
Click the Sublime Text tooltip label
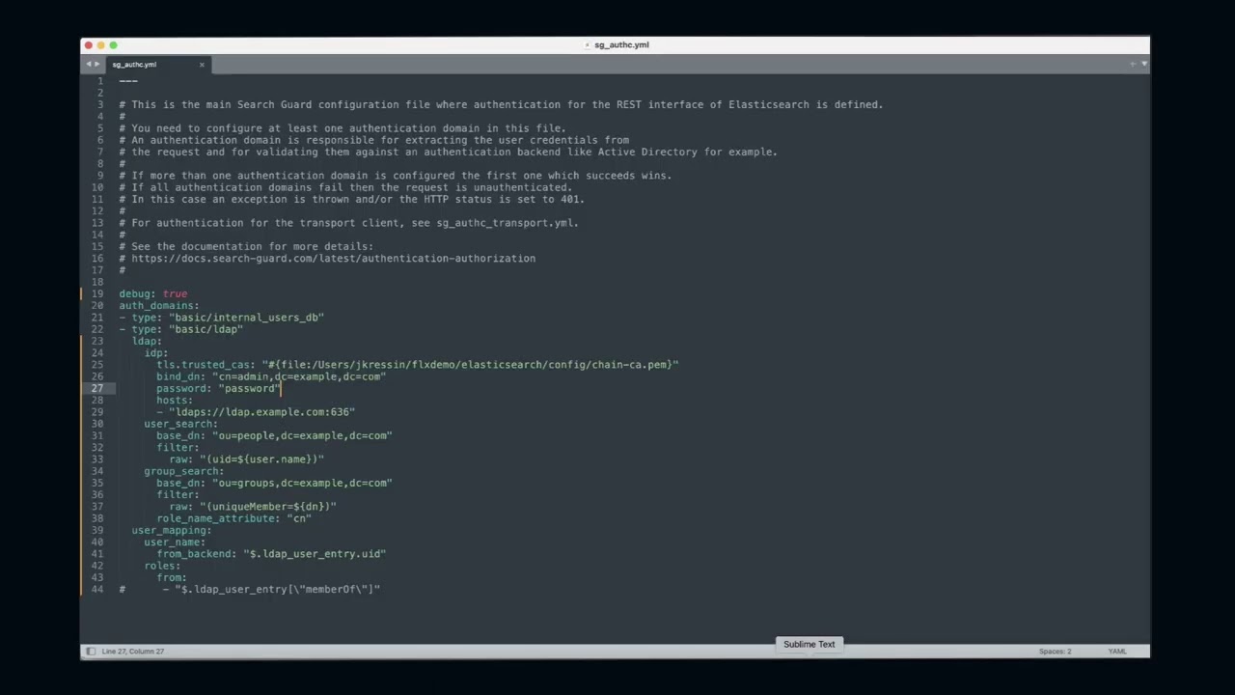pos(809,644)
